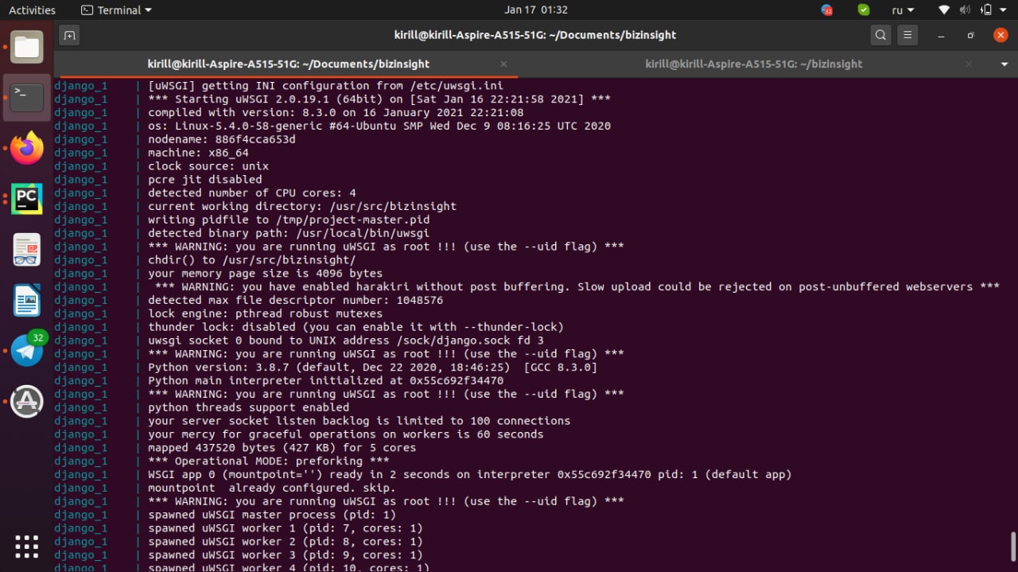Click 'mapped 437520 bytes (427 KB) for 5 cores'
1018x572 pixels.
(282, 447)
